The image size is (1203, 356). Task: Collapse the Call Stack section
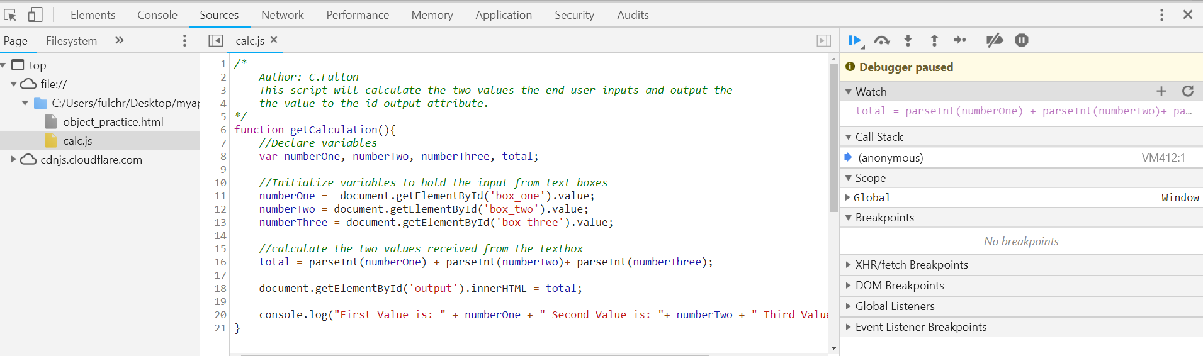click(849, 137)
